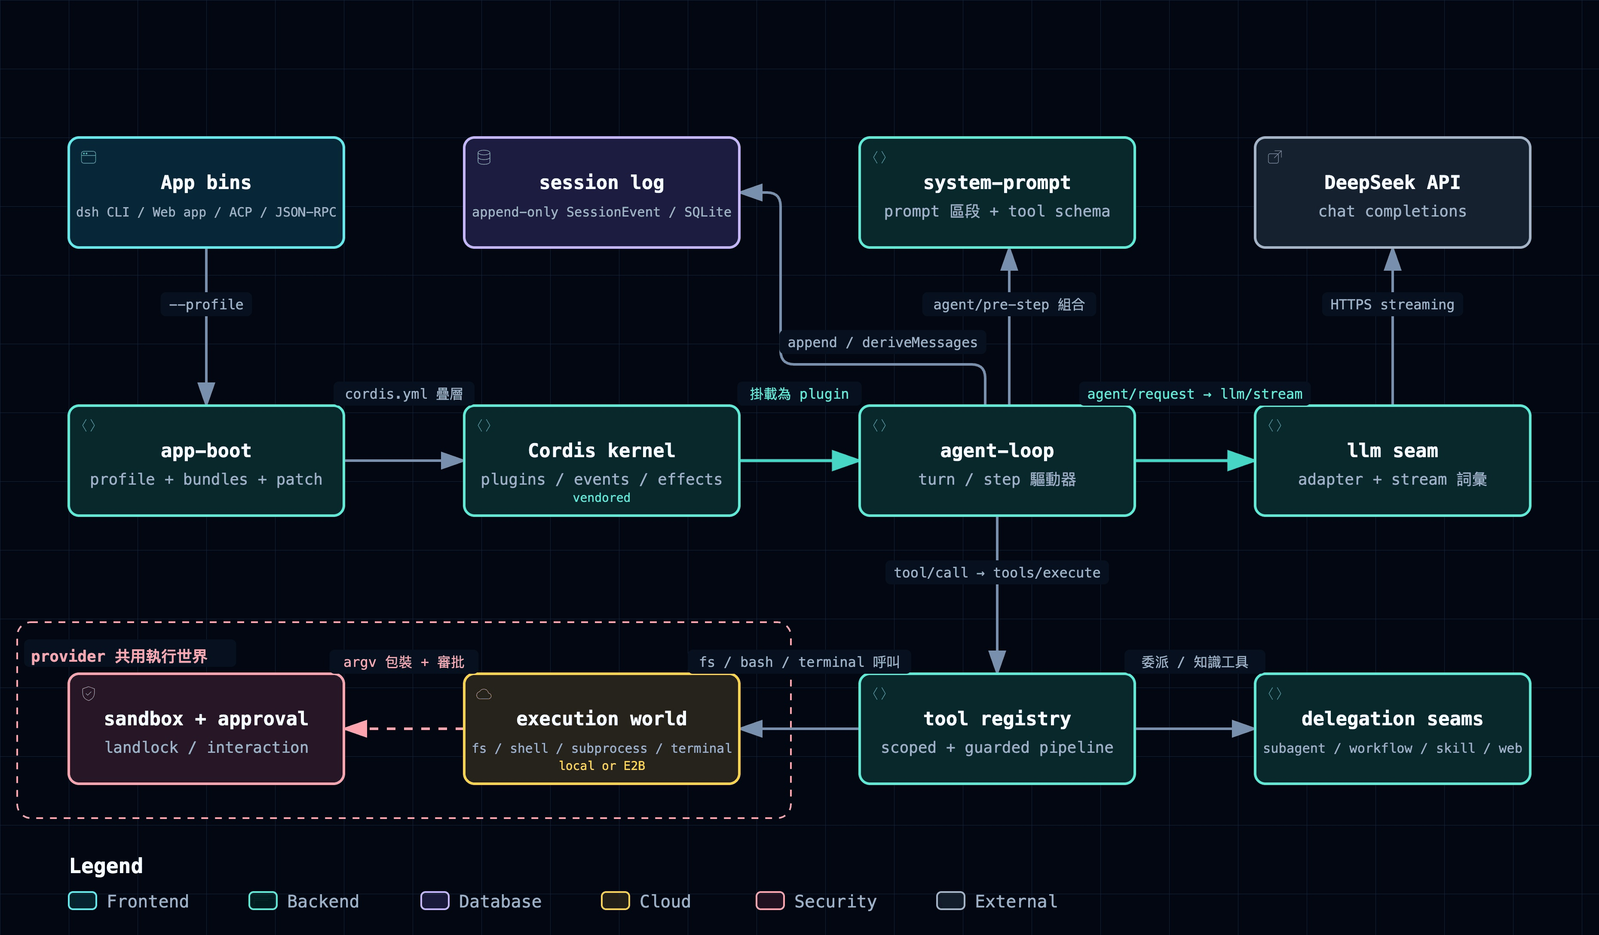Click the 'agent/request → llm/stream' edge label

coord(1195,394)
